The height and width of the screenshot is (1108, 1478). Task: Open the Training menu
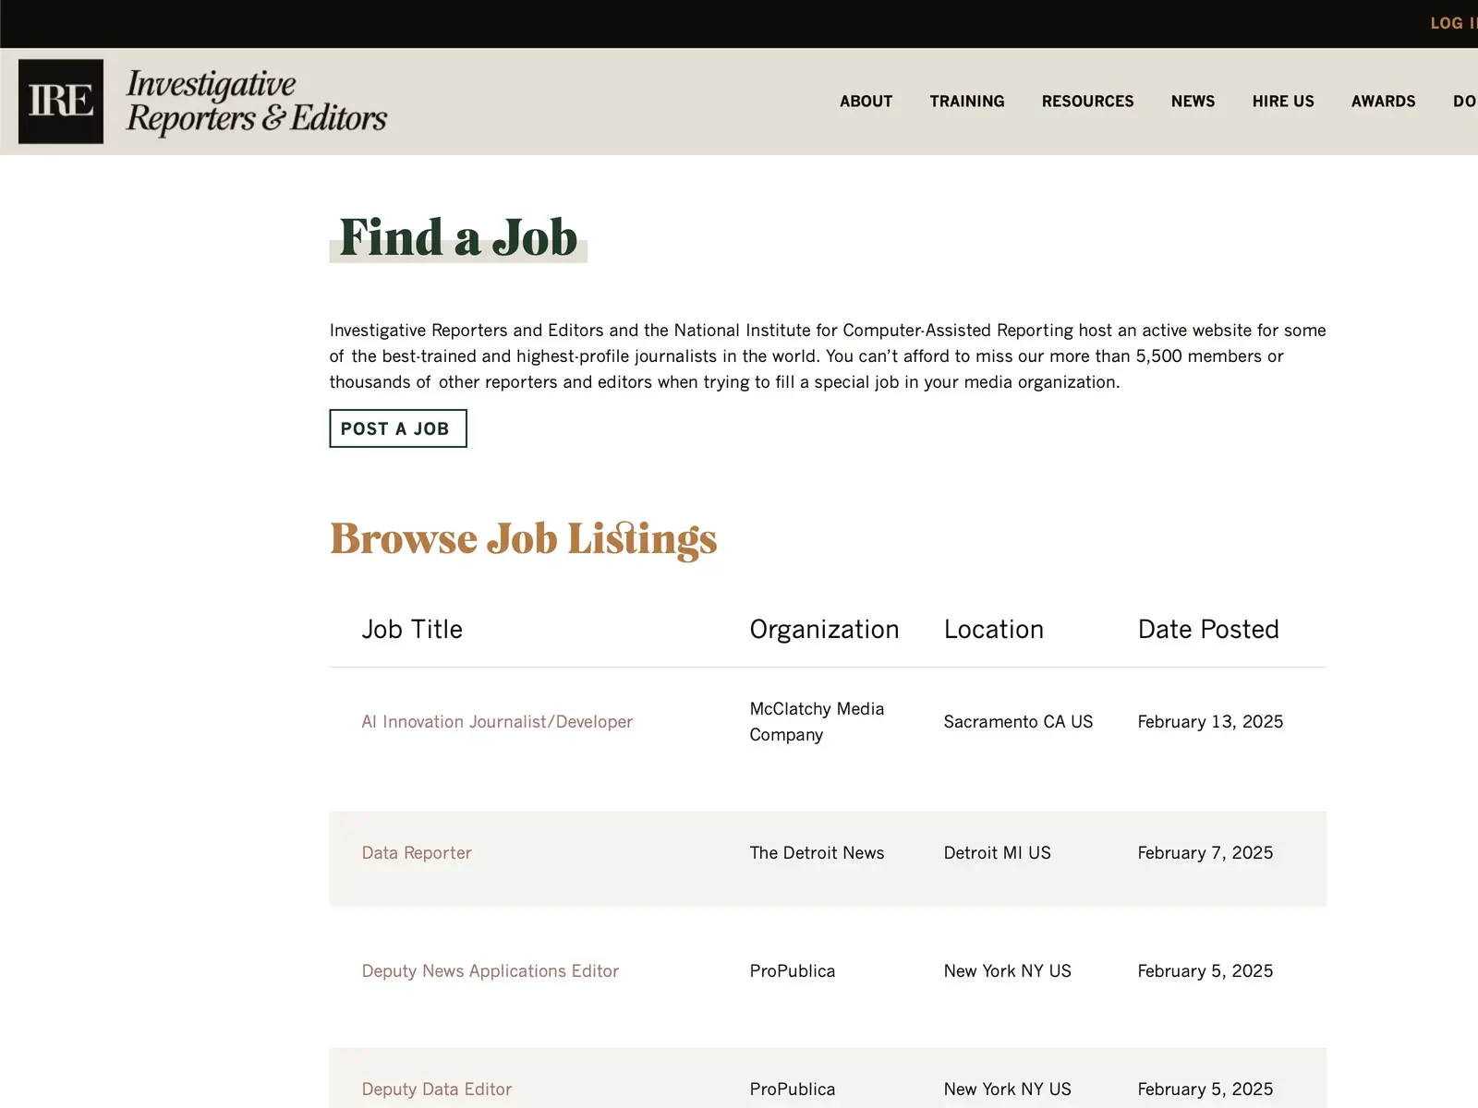click(x=967, y=102)
